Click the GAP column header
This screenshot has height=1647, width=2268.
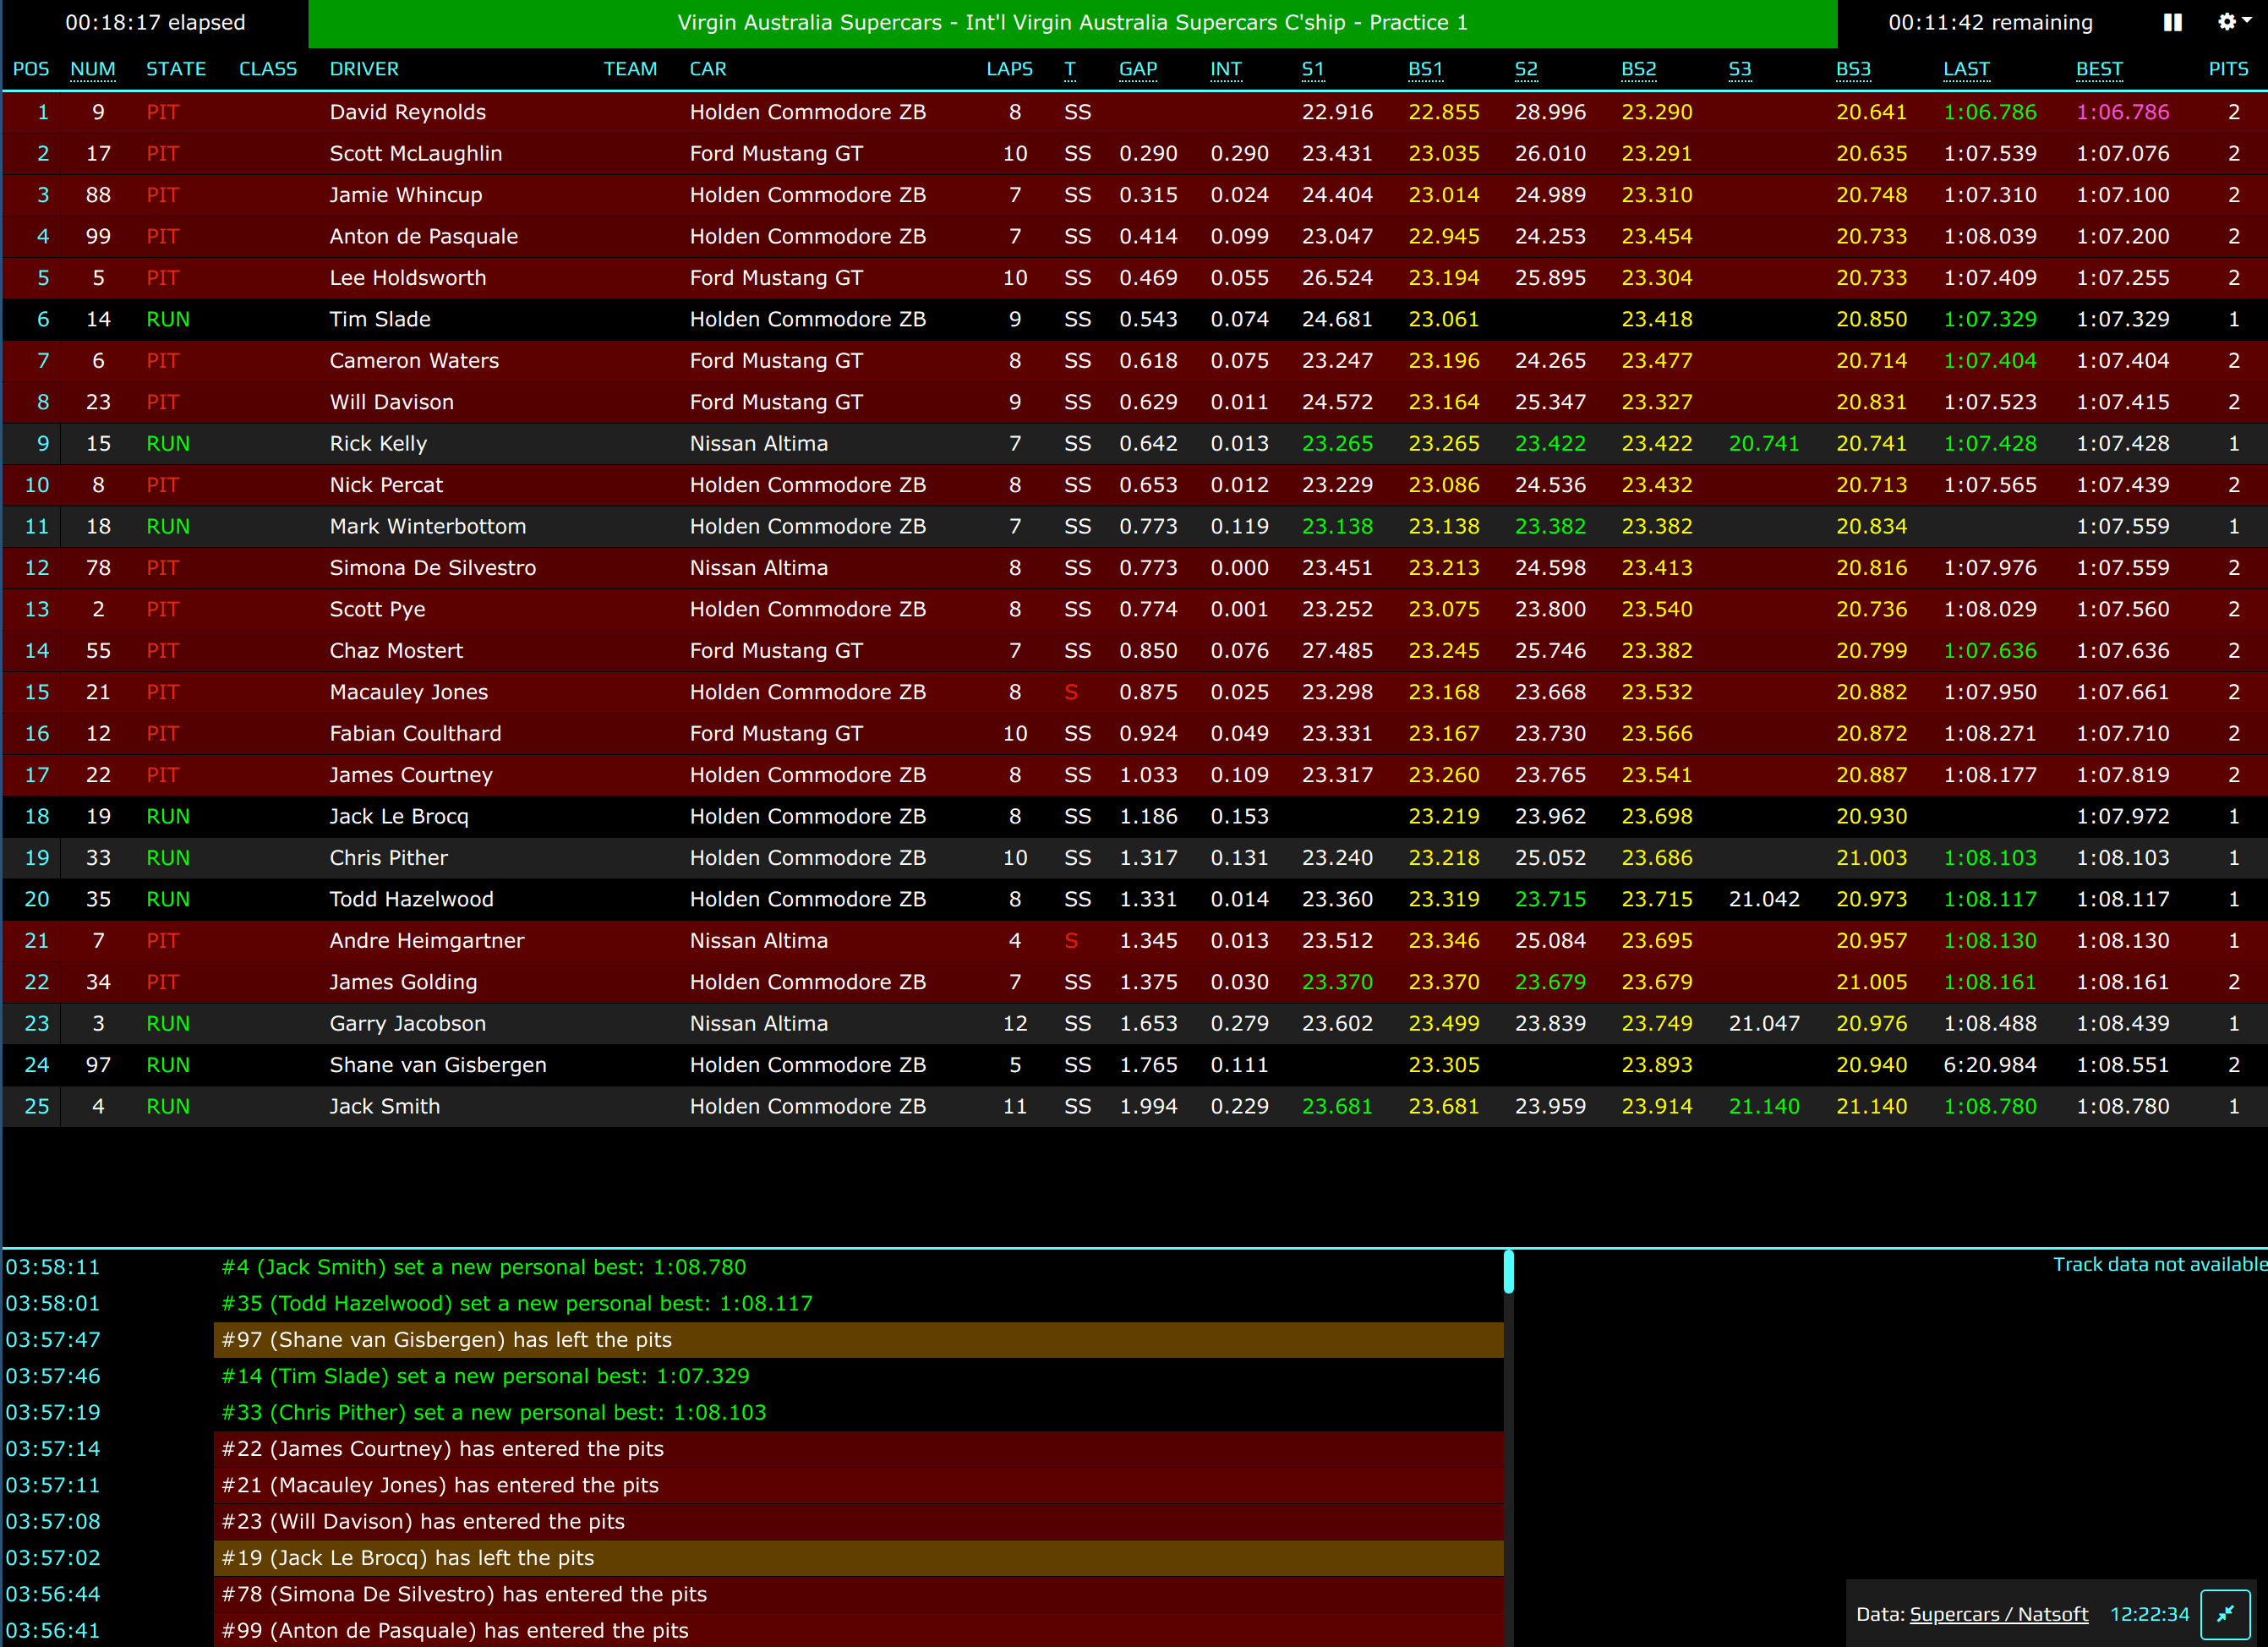pos(1137,69)
